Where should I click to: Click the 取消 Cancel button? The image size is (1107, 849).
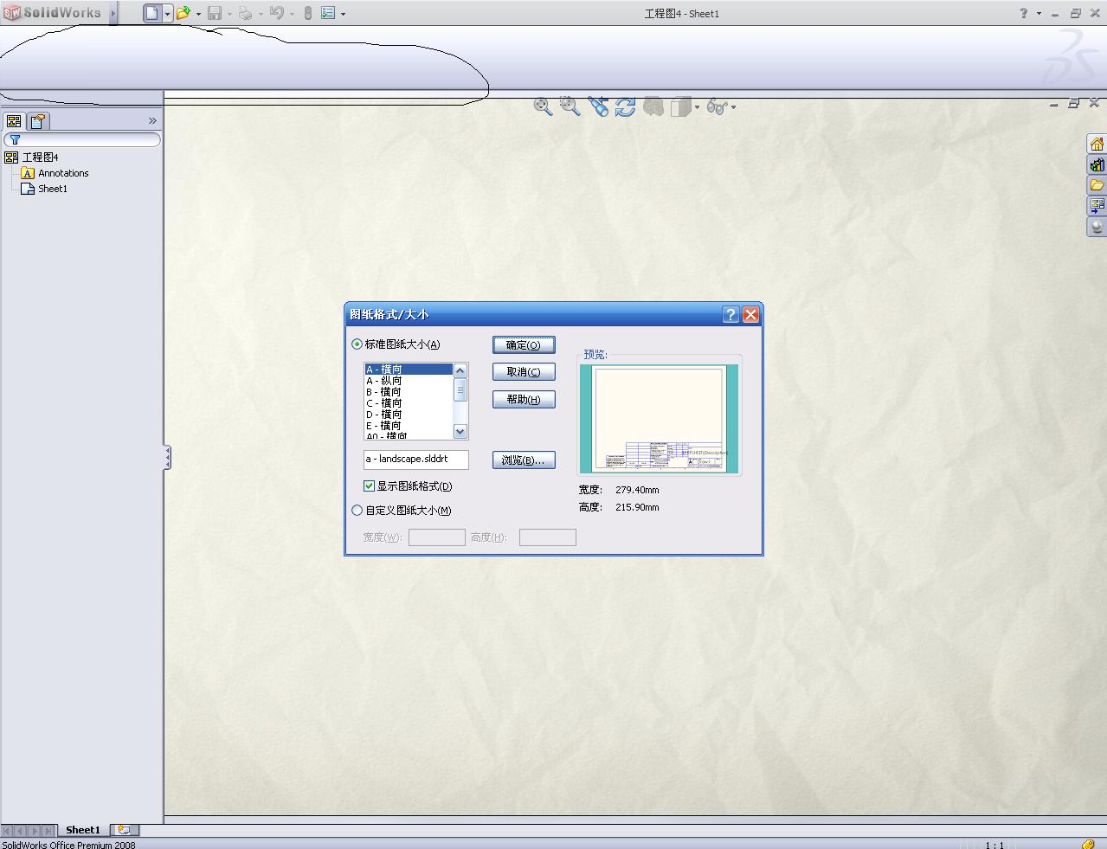(x=524, y=372)
